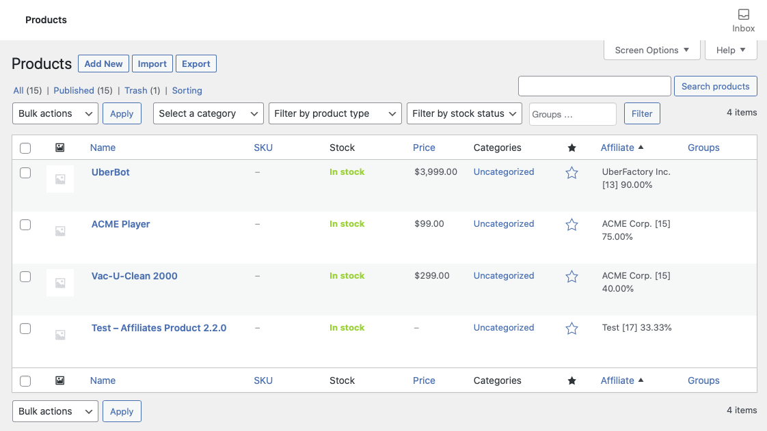
Task: Open Uncategorized category in ACME Player row
Action: (503, 223)
